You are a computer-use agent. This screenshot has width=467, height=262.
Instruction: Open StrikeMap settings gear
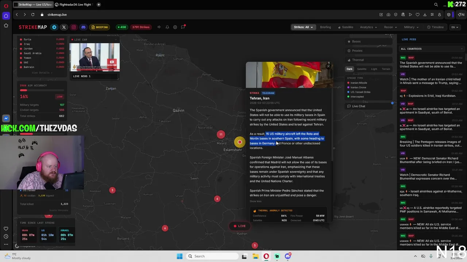[175, 27]
